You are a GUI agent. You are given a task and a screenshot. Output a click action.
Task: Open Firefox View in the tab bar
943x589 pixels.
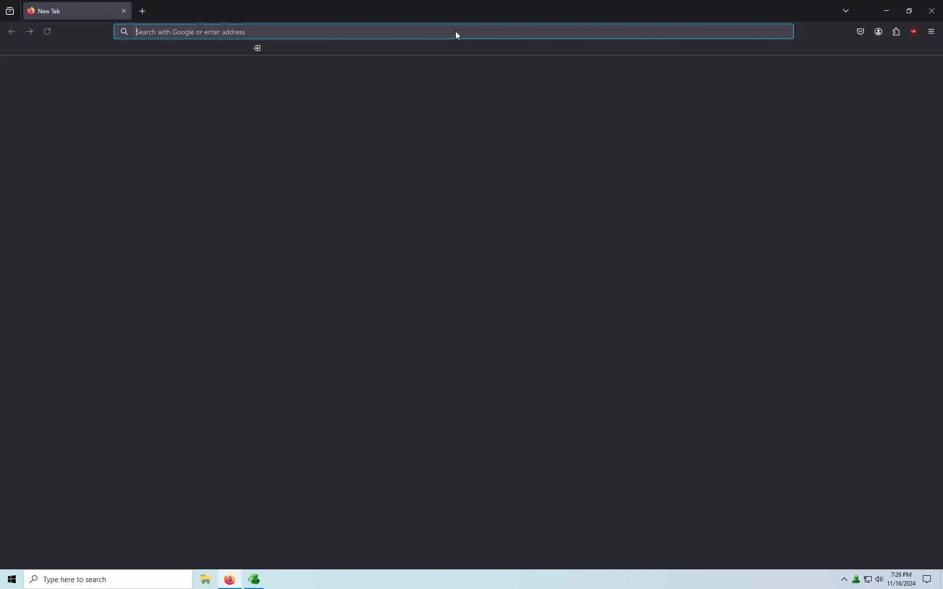[x=10, y=11]
